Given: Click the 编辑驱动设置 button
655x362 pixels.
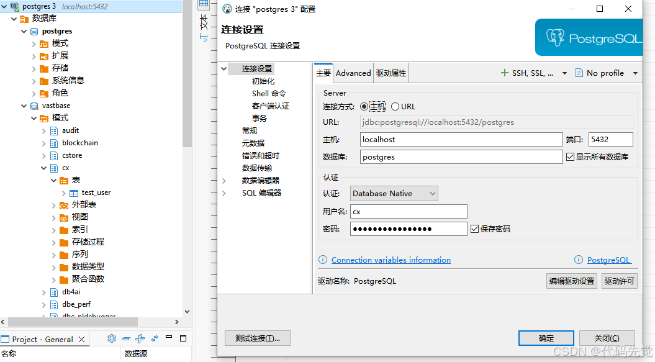Looking at the screenshot, I should point(571,281).
